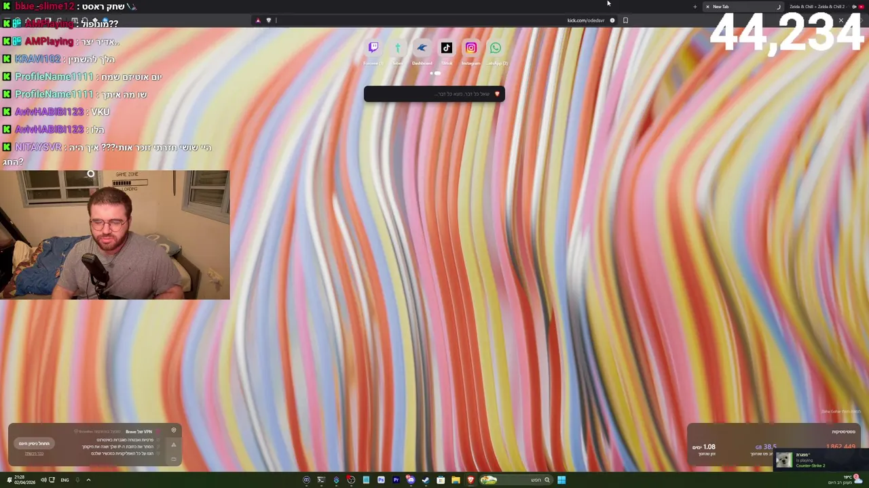Click the 44,234 counter overlay

click(786, 32)
